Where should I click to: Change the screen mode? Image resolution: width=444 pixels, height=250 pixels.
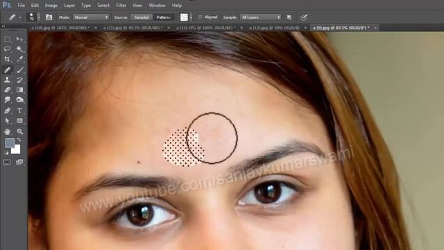(x=19, y=162)
